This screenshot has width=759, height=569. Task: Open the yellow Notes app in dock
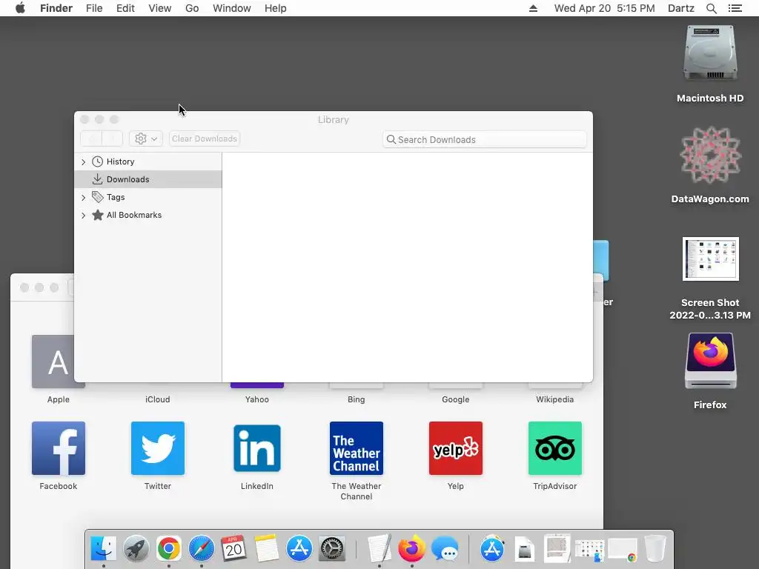pyautogui.click(x=267, y=549)
